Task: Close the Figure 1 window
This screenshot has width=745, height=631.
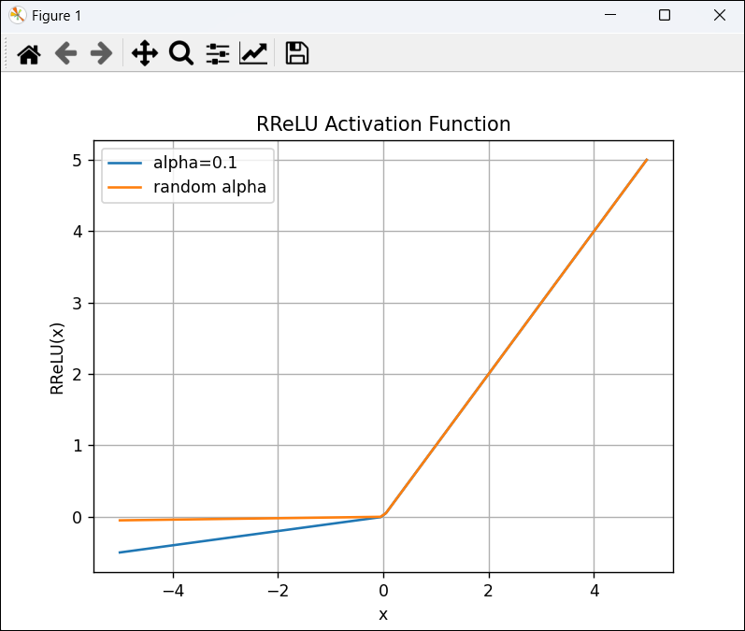Action: pyautogui.click(x=720, y=15)
